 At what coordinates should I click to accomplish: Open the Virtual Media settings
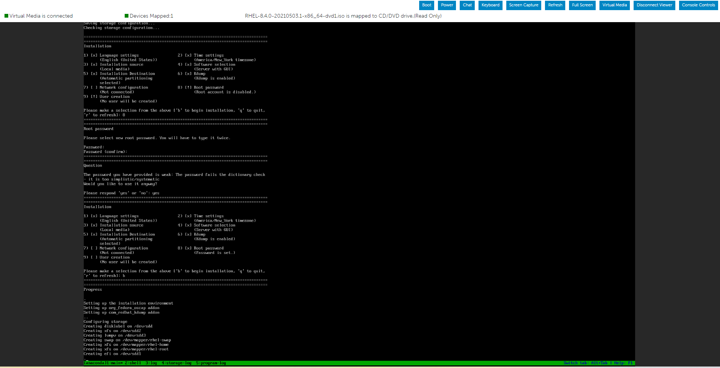point(614,5)
